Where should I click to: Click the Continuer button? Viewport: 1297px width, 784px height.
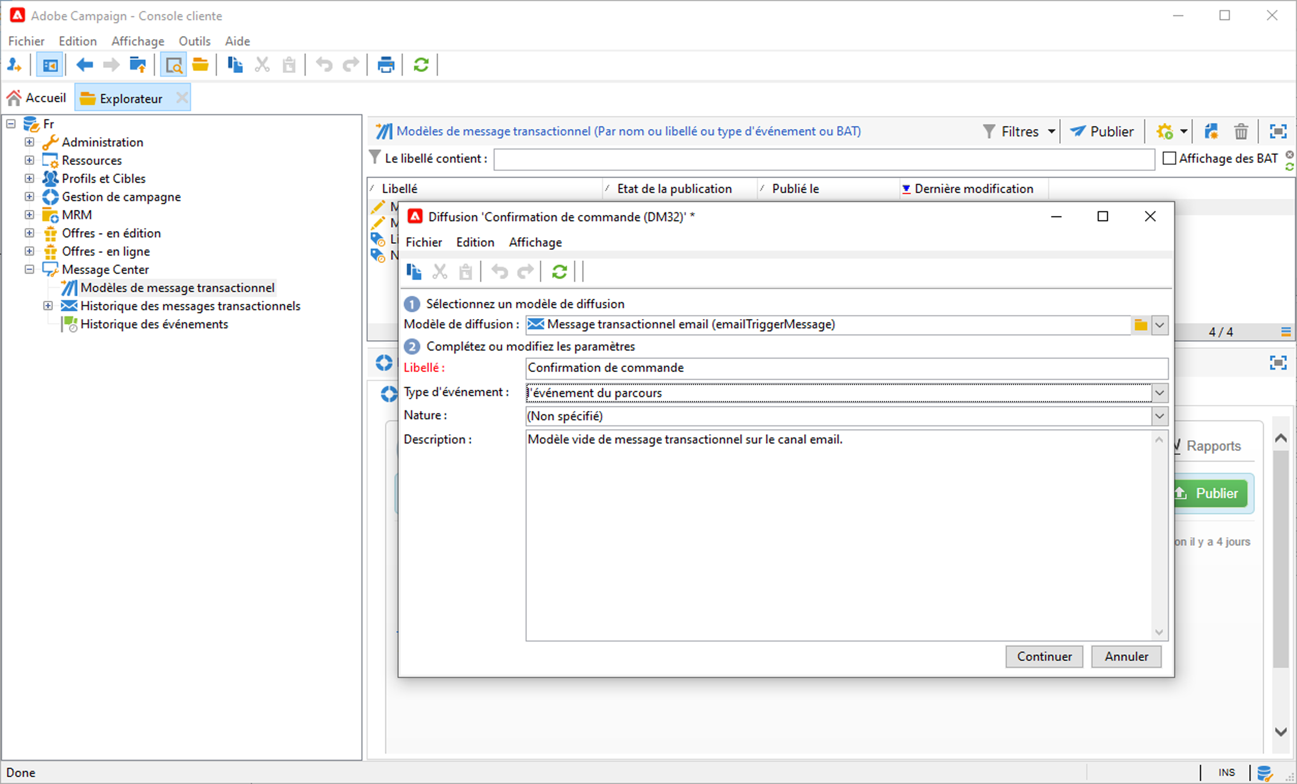(1044, 656)
